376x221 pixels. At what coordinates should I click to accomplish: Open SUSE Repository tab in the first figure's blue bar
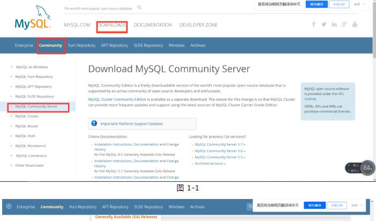pos(148,45)
